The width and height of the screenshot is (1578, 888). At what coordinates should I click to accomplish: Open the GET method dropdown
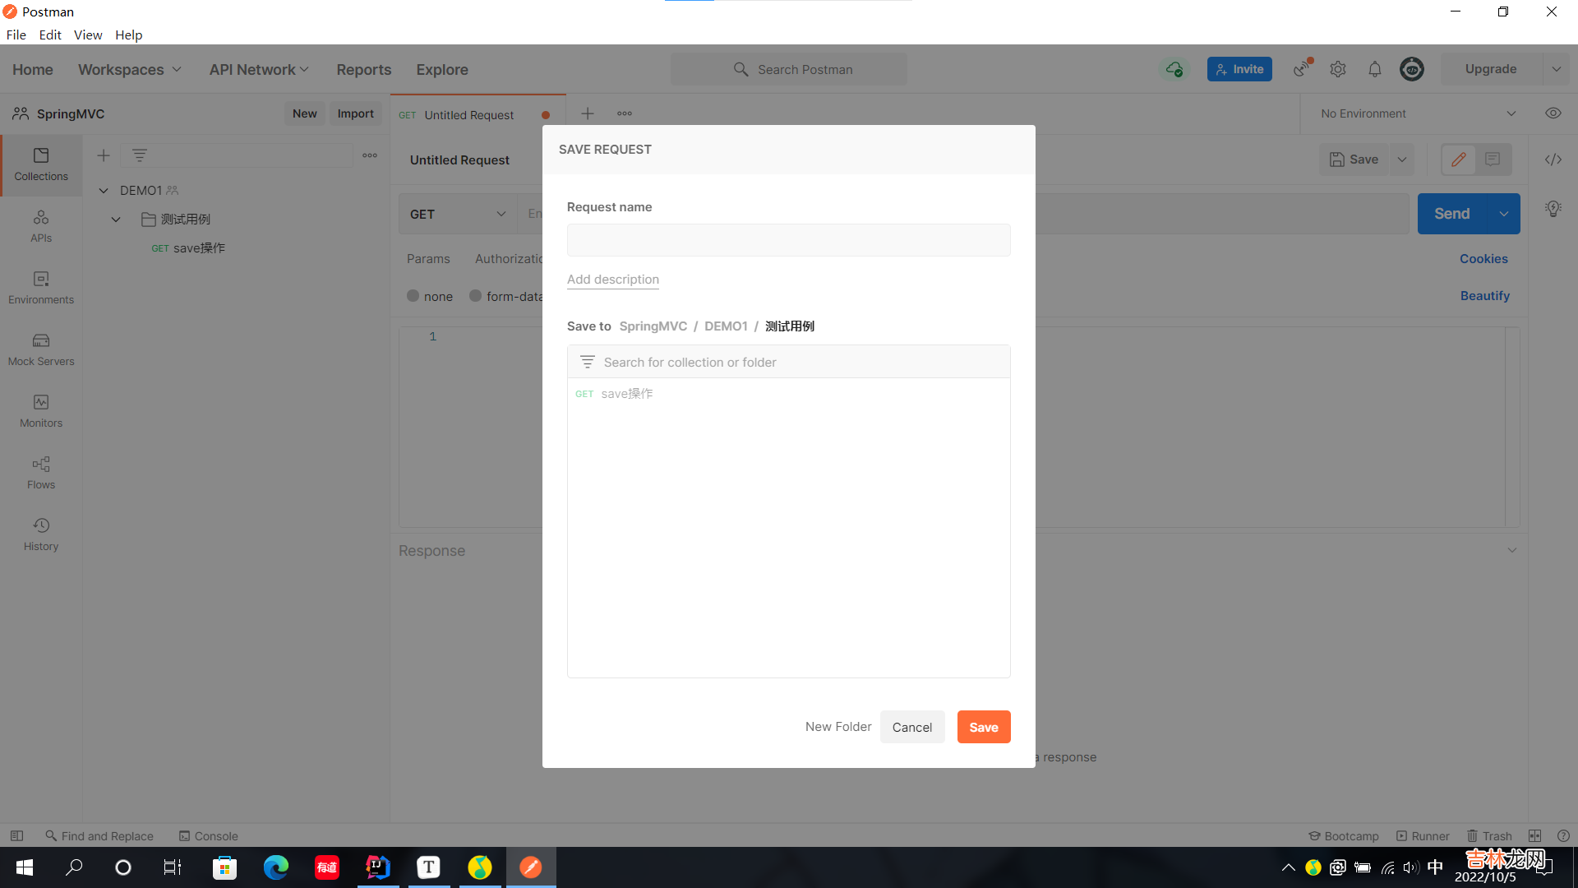(x=457, y=214)
